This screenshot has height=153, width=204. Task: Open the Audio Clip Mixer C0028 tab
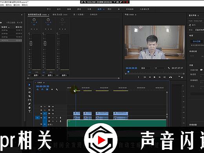coord(37,15)
